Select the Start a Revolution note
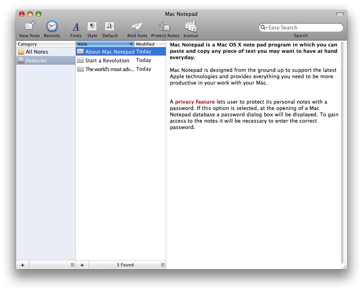 click(121, 60)
